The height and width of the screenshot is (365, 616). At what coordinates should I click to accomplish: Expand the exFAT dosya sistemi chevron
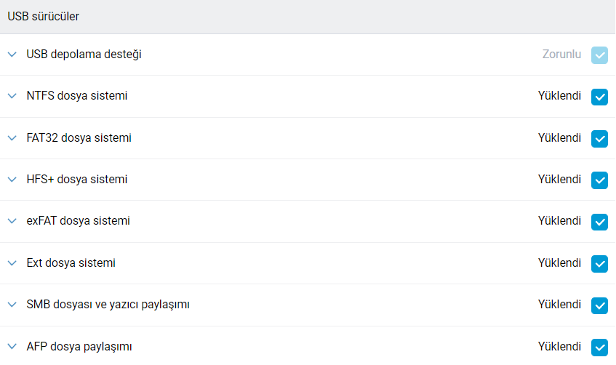pyautogui.click(x=12, y=221)
